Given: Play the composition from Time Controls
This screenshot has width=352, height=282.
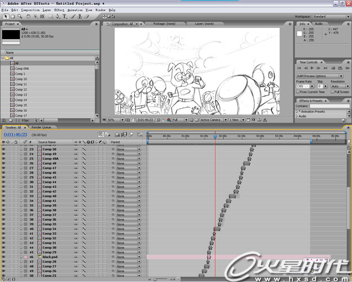Looking at the screenshot, I should click(312, 68).
